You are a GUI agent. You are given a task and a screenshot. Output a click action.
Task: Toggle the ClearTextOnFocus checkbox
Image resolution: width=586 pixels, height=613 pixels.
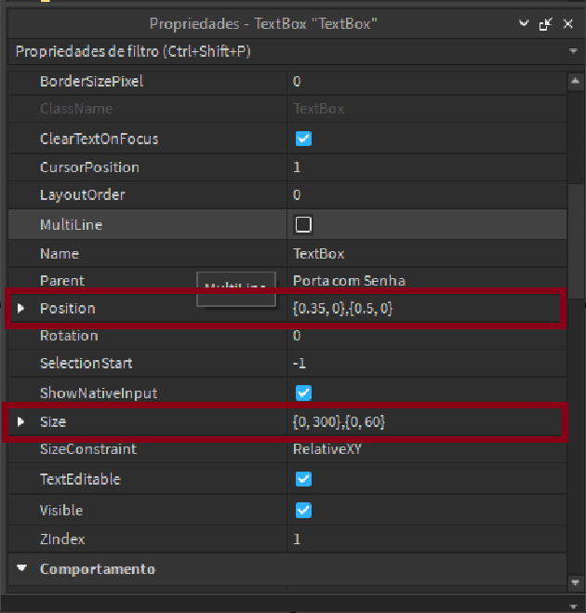[x=303, y=139]
